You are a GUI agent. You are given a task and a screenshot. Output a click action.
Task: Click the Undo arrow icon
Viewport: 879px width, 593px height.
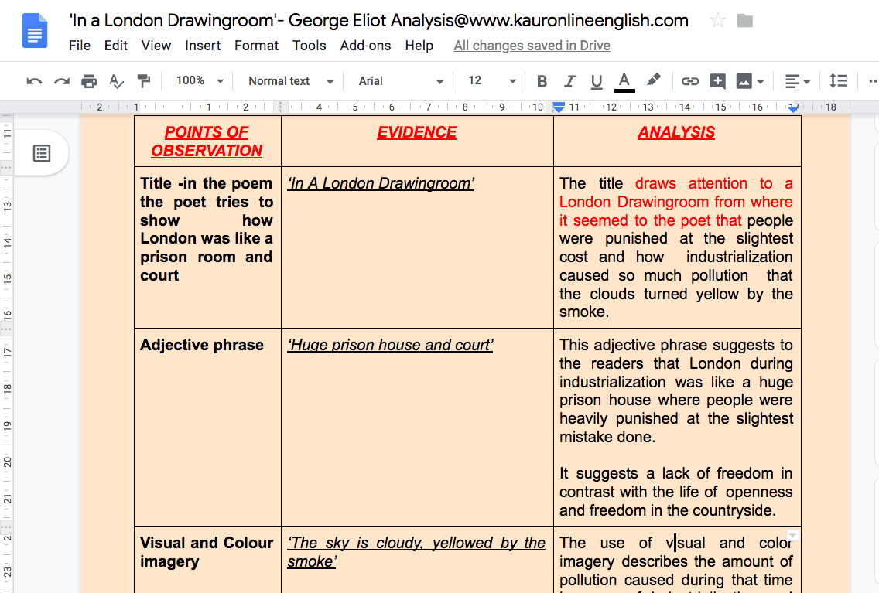coord(34,82)
